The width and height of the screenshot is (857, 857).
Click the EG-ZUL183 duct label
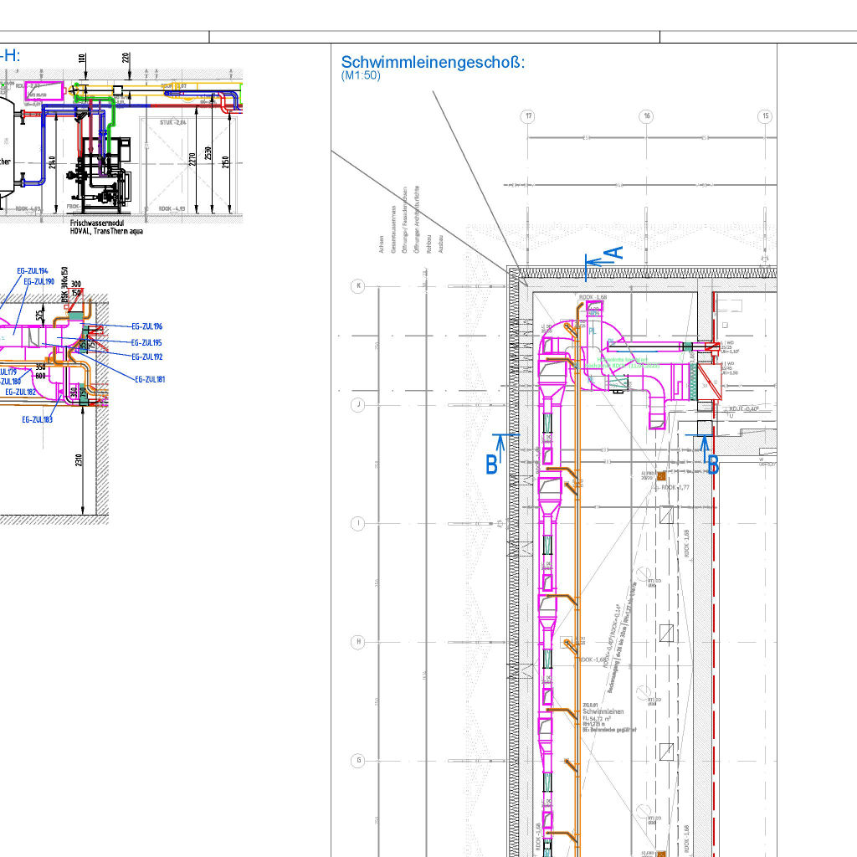[x=37, y=419]
